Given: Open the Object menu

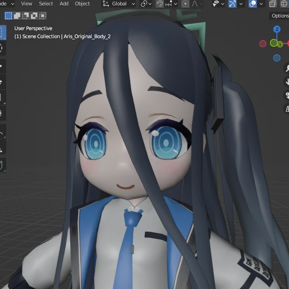Looking at the screenshot, I should click(x=82, y=4).
